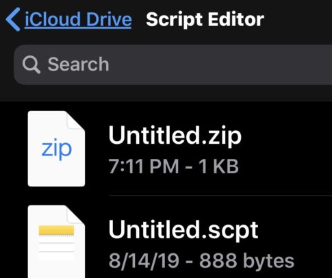Click the empty navigation header bar area
This screenshot has width=332, height=278.
[x=298, y=20]
